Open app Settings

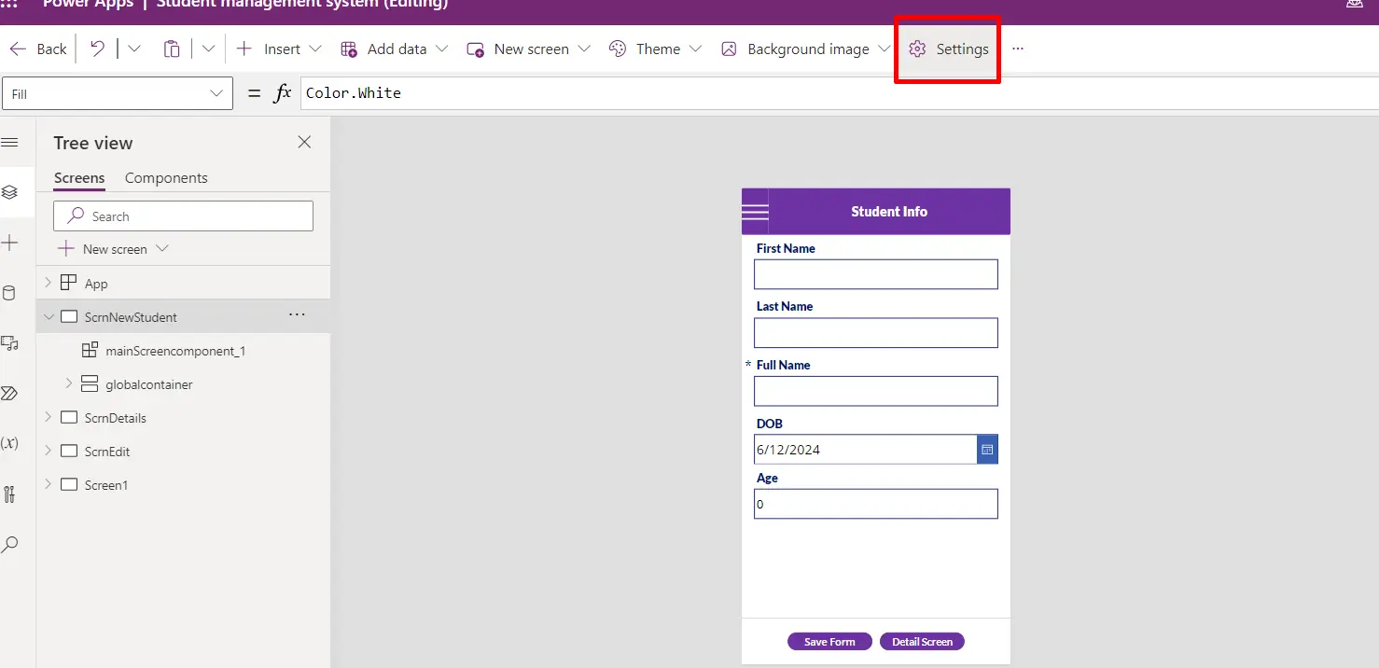coord(949,49)
